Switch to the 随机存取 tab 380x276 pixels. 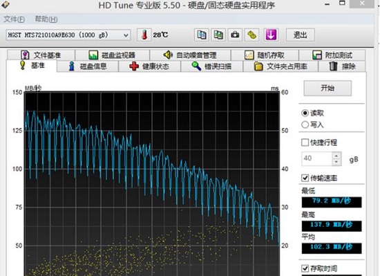pos(265,55)
